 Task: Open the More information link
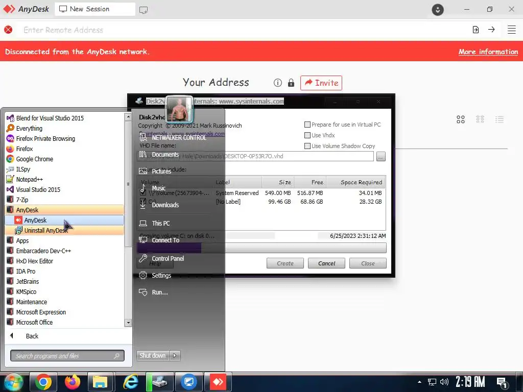tap(488, 52)
